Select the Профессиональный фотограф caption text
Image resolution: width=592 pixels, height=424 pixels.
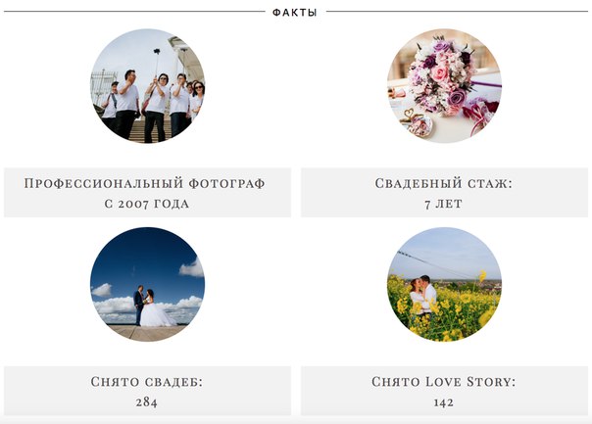click(x=145, y=183)
